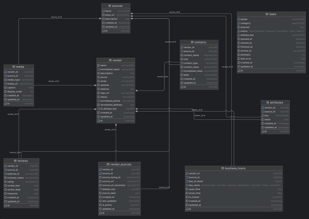Click the icon next to vendor l2_dedupe_key
The width and height of the screenshot is (309, 219).
(x=99, y=109)
